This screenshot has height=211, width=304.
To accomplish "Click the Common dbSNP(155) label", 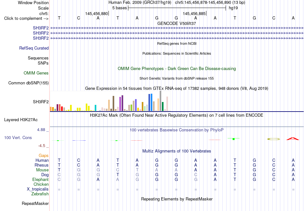I will pos(28,83).
